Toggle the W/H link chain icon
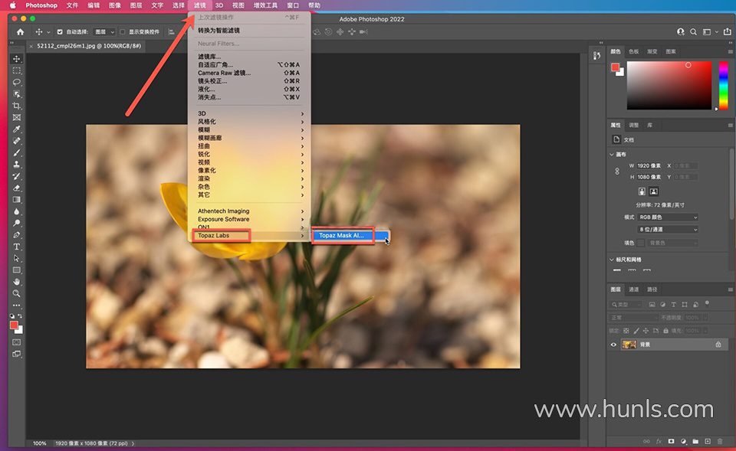736x451 pixels. (616, 172)
